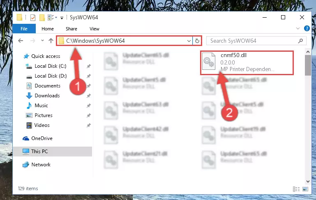The width and height of the screenshot is (316, 200).
Task: Select Quick access in navigation pane
Action: coord(46,56)
